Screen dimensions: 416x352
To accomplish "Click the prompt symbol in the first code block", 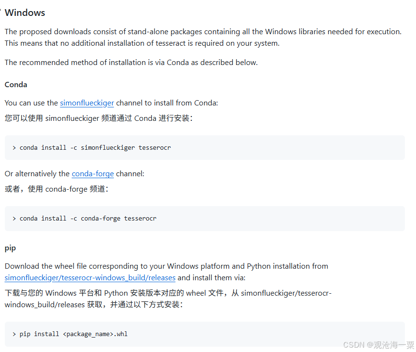I will [x=13, y=147].
